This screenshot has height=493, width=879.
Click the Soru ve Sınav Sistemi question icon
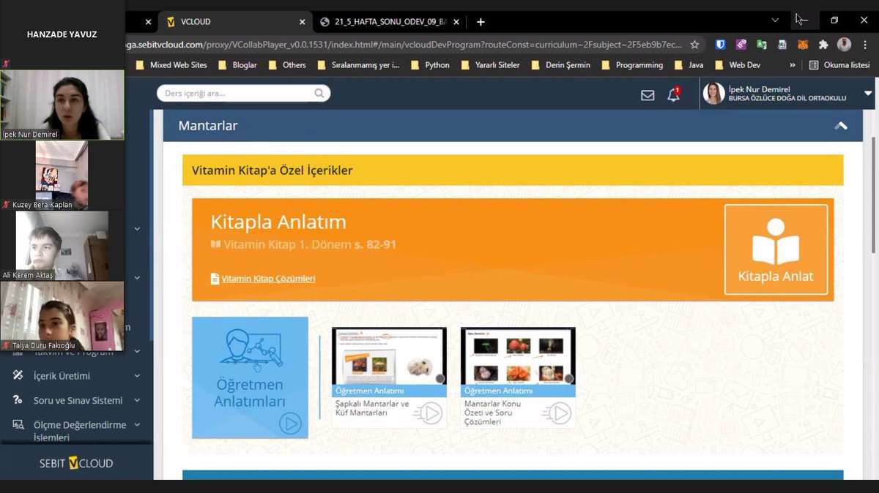(18, 400)
